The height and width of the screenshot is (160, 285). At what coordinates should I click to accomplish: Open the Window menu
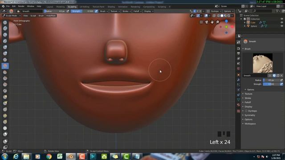click(x=31, y=6)
